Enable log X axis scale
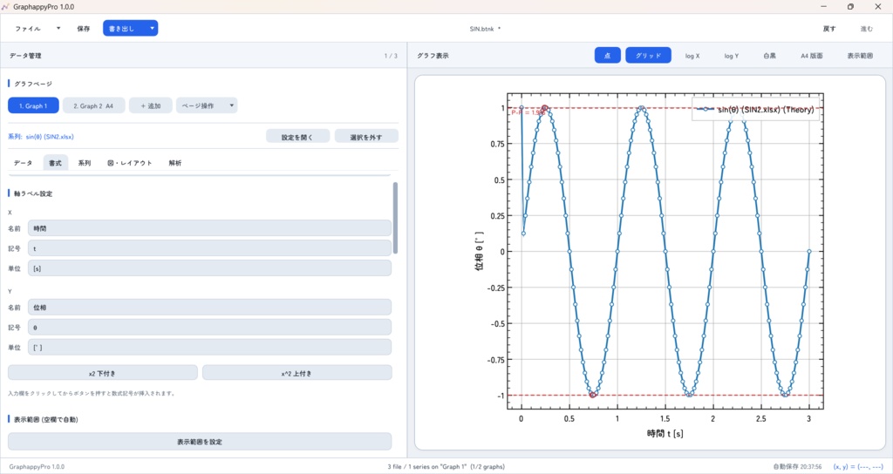 (692, 56)
